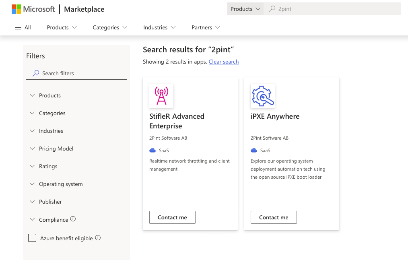Click Contact me for iPXE Anywhere

click(274, 217)
